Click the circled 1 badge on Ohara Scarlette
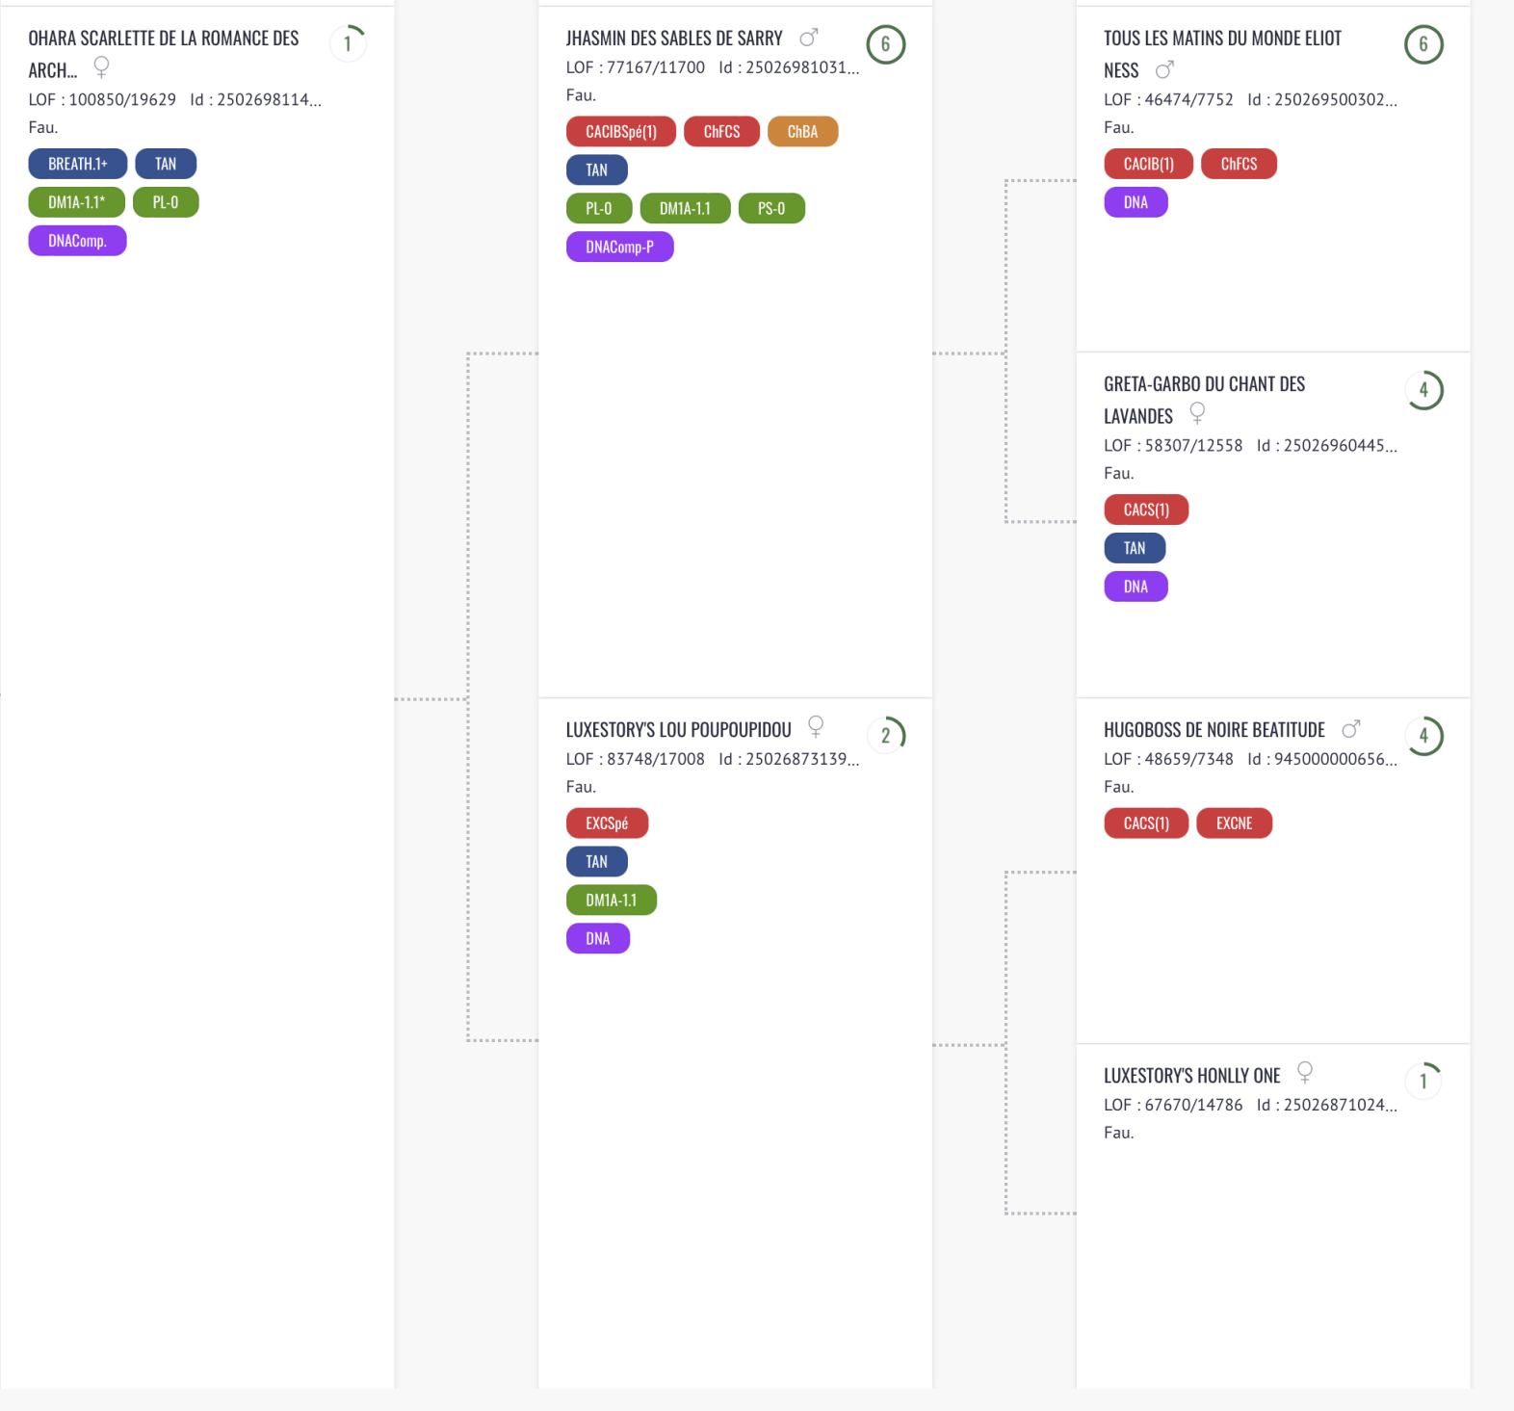 tap(348, 44)
